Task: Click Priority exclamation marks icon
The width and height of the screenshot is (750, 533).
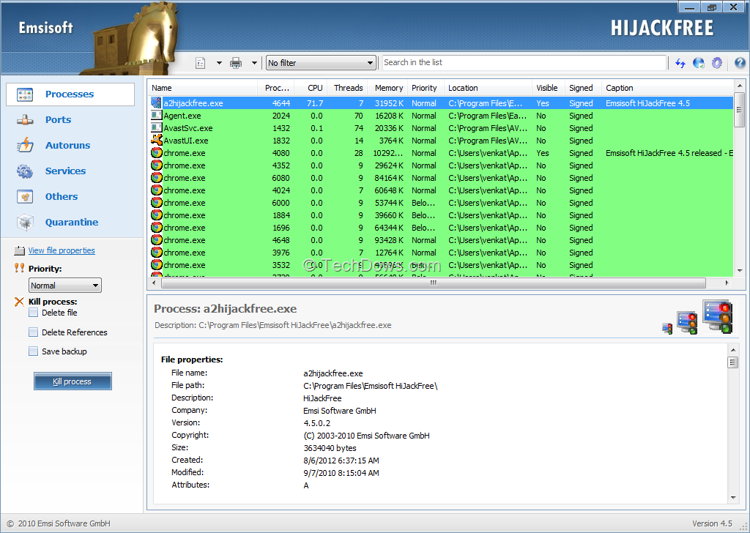Action: click(x=19, y=268)
